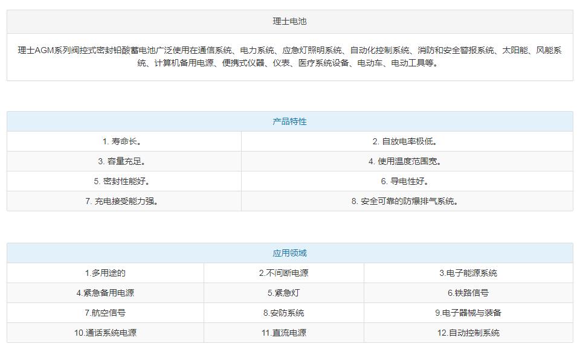Image resolution: width=577 pixels, height=358 pixels.
Task: Click the cell '6. 导电性好。'
Action: point(407,181)
